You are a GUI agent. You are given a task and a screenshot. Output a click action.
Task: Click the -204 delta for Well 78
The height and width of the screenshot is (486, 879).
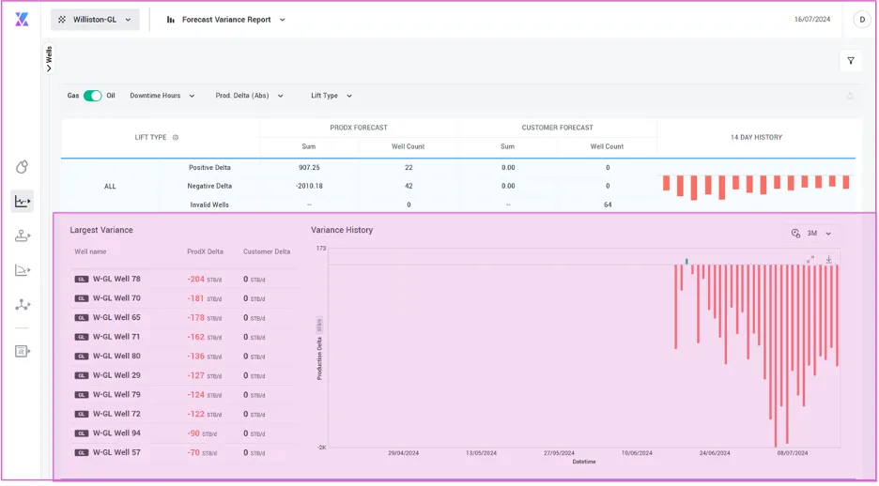coord(196,279)
